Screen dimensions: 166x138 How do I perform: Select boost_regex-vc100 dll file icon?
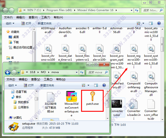[134, 49]
